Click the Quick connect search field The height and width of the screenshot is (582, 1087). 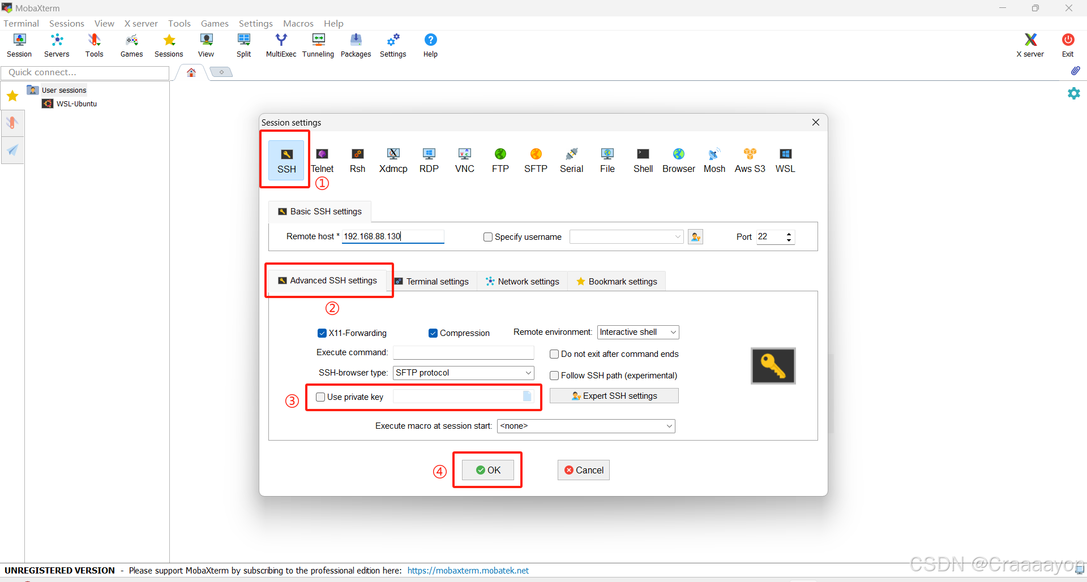85,72
